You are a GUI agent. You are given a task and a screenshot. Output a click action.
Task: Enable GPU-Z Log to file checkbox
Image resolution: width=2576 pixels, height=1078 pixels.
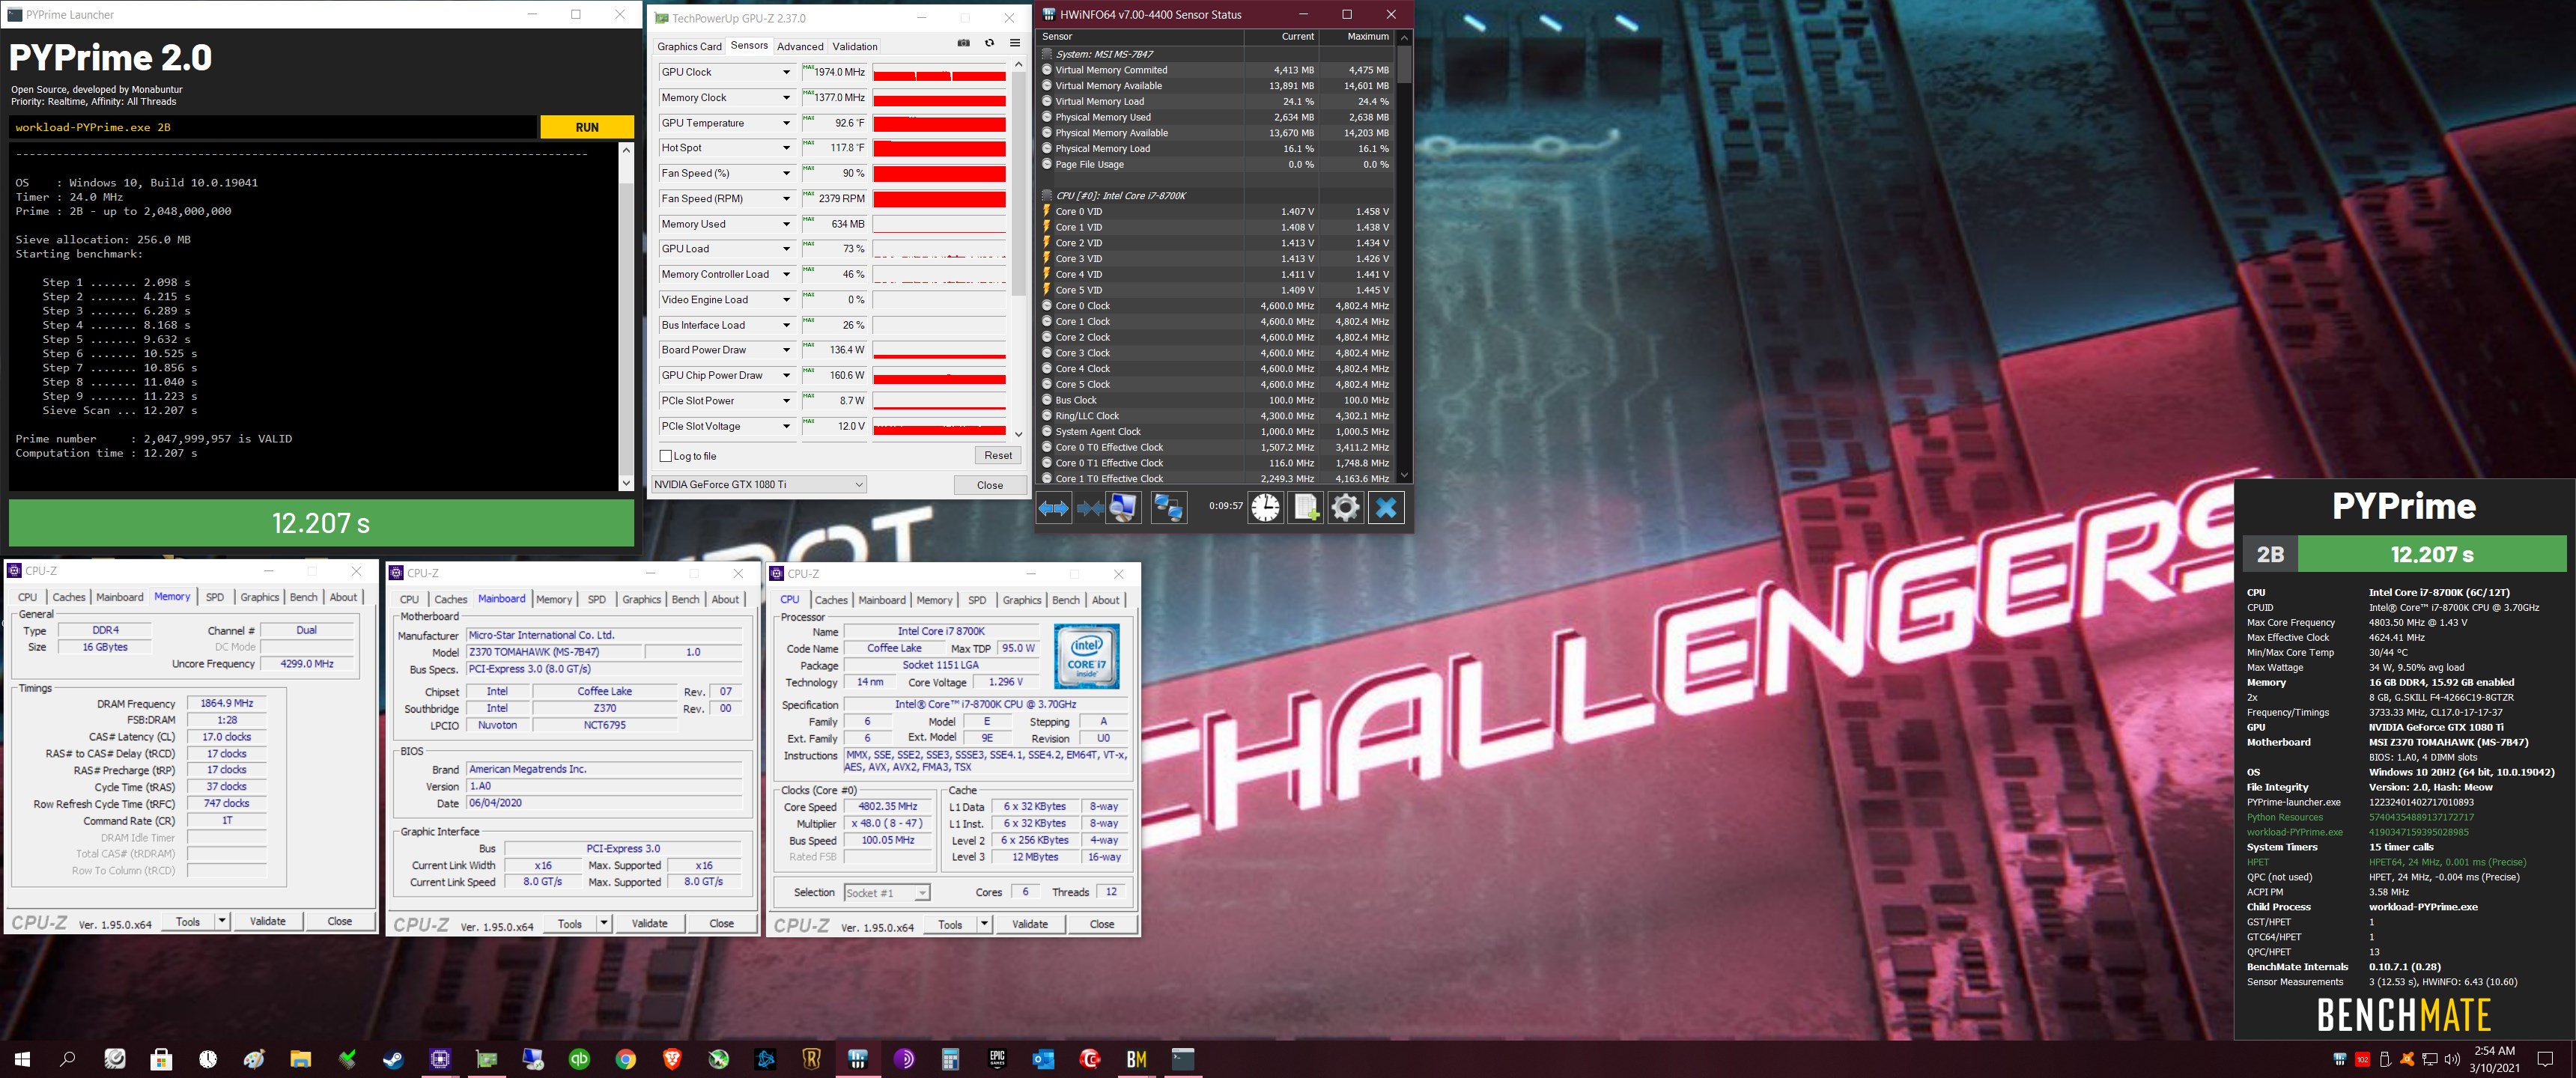pyautogui.click(x=666, y=456)
